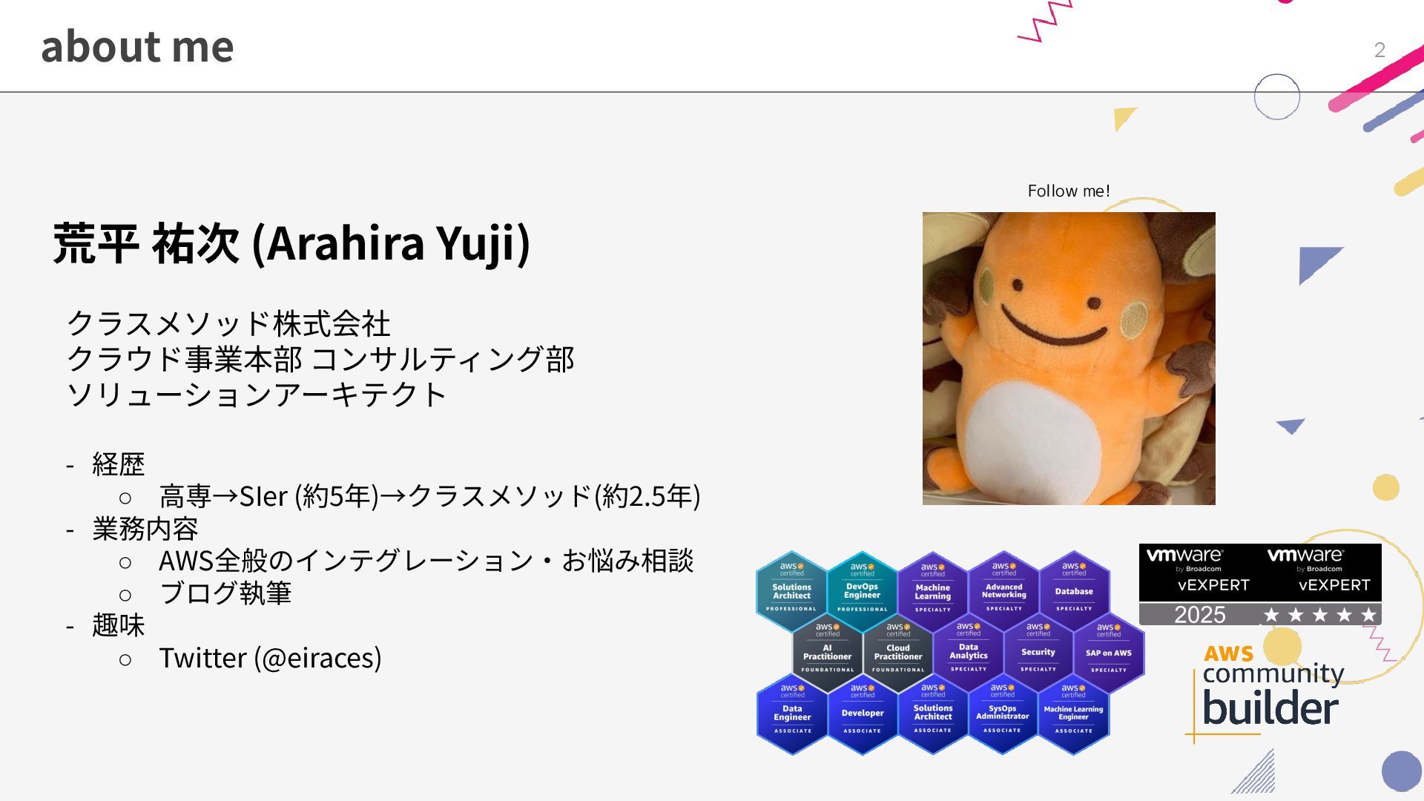The height and width of the screenshot is (801, 1424).
Task: Click the SAP on AWS Specialty badge
Action: tap(1109, 652)
